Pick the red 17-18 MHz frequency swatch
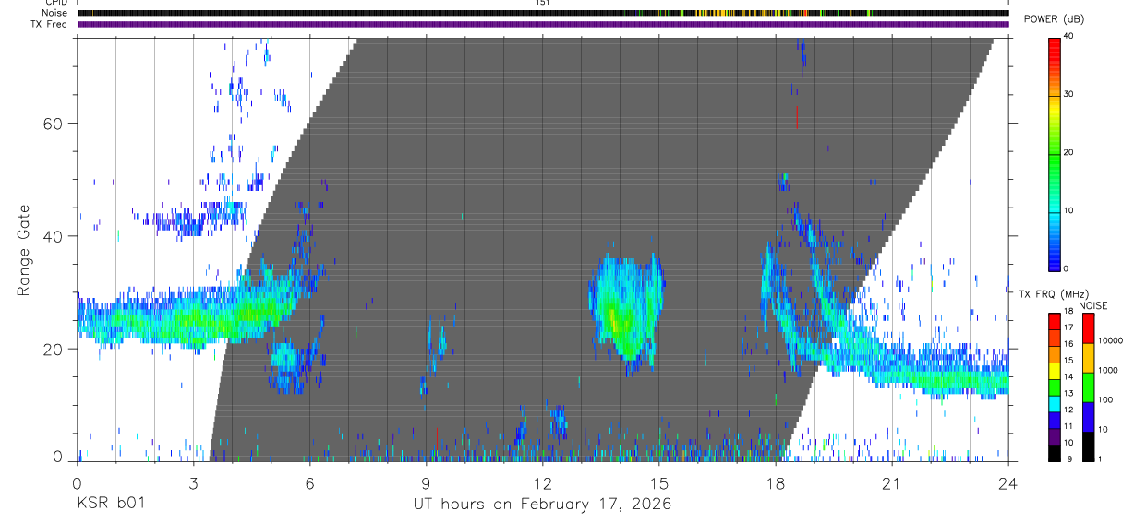This screenshot has height=523, width=1134. pyautogui.click(x=1055, y=322)
